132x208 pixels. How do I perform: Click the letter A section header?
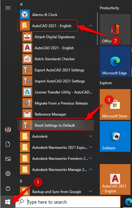click(21, 4)
